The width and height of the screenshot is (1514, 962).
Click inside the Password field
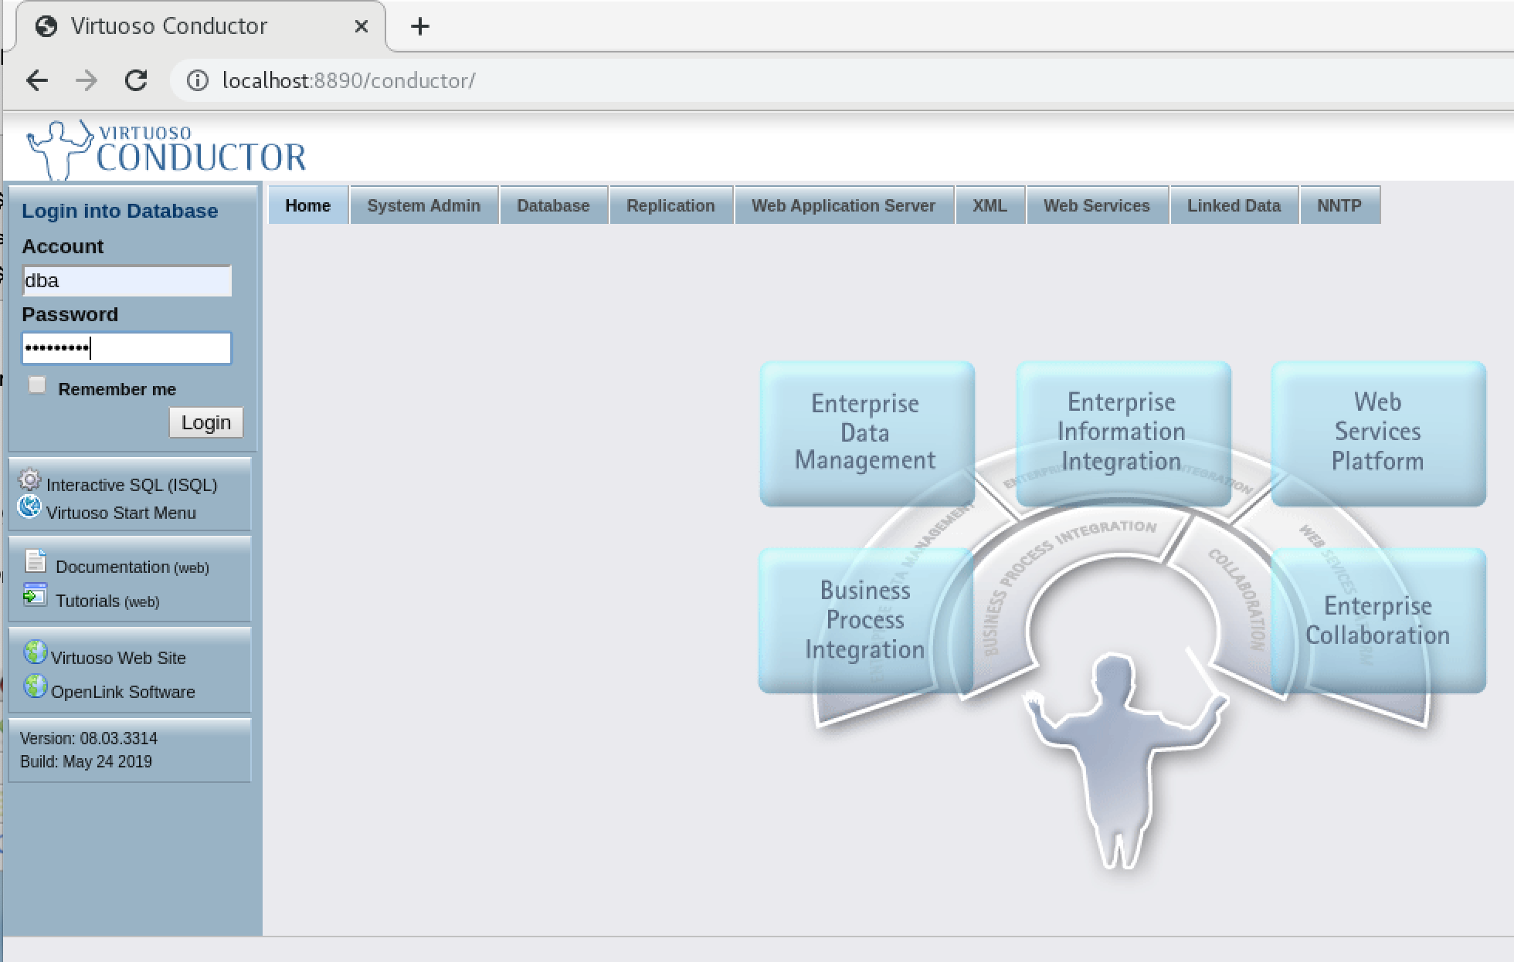pos(127,348)
